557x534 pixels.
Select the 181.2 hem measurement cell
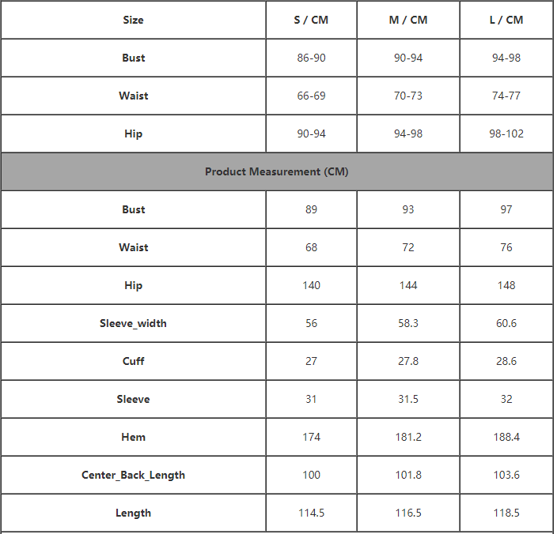click(407, 437)
